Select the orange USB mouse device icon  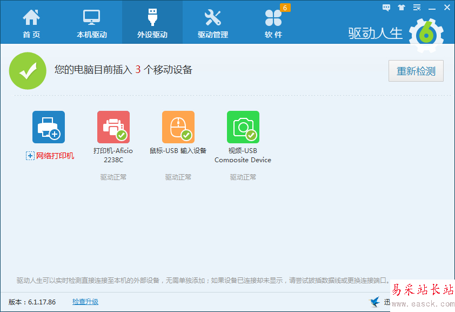tap(178, 127)
